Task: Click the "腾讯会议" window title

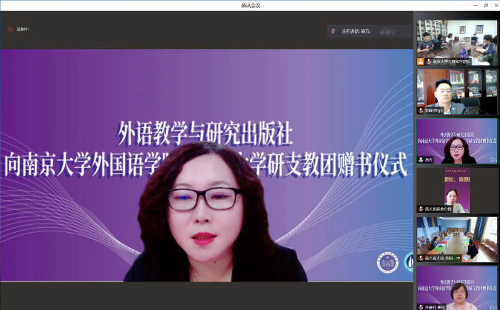Action: point(251,6)
